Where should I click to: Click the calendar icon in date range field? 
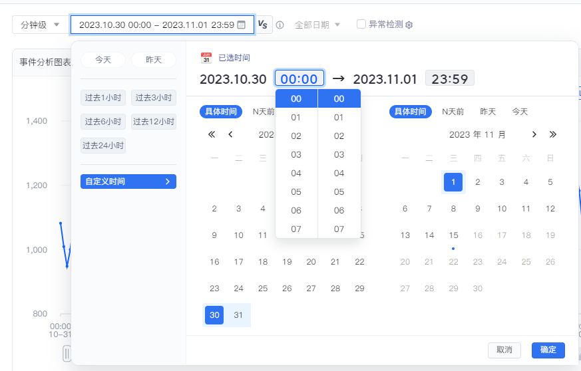[242, 25]
